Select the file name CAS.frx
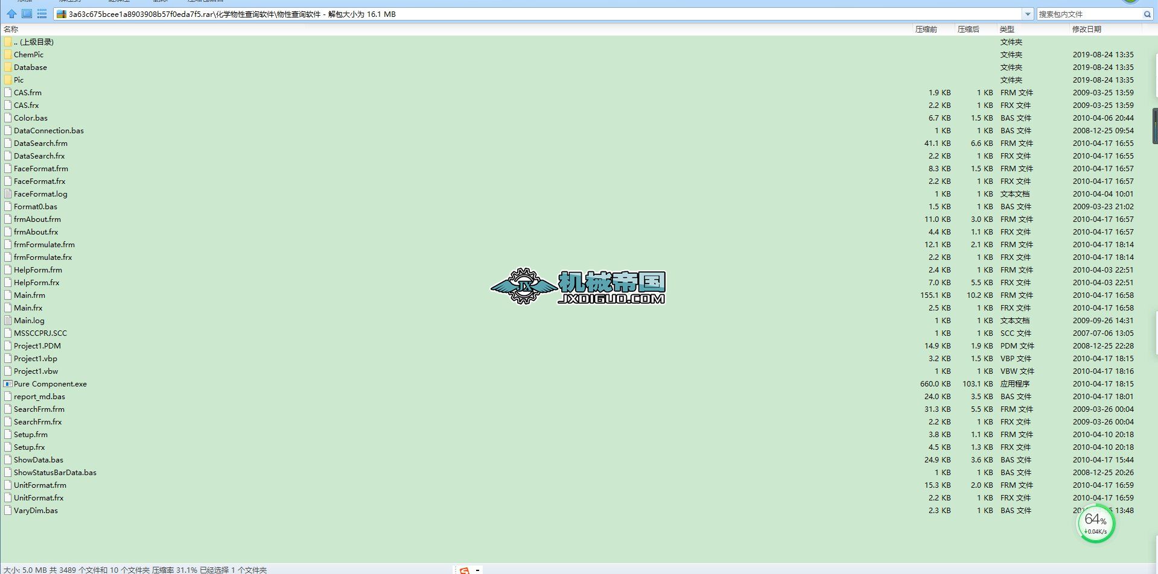This screenshot has width=1158, height=574. click(26, 105)
